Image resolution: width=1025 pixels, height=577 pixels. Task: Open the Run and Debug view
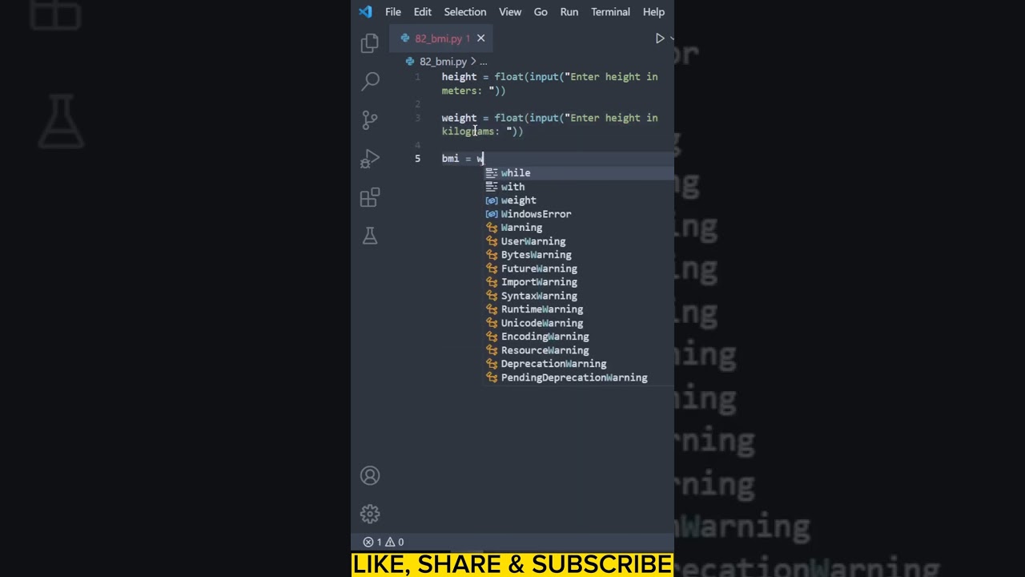click(x=369, y=159)
